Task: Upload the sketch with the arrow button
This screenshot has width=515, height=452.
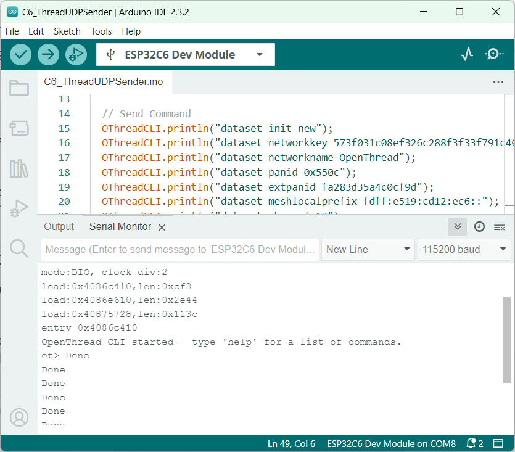Action: 48,54
